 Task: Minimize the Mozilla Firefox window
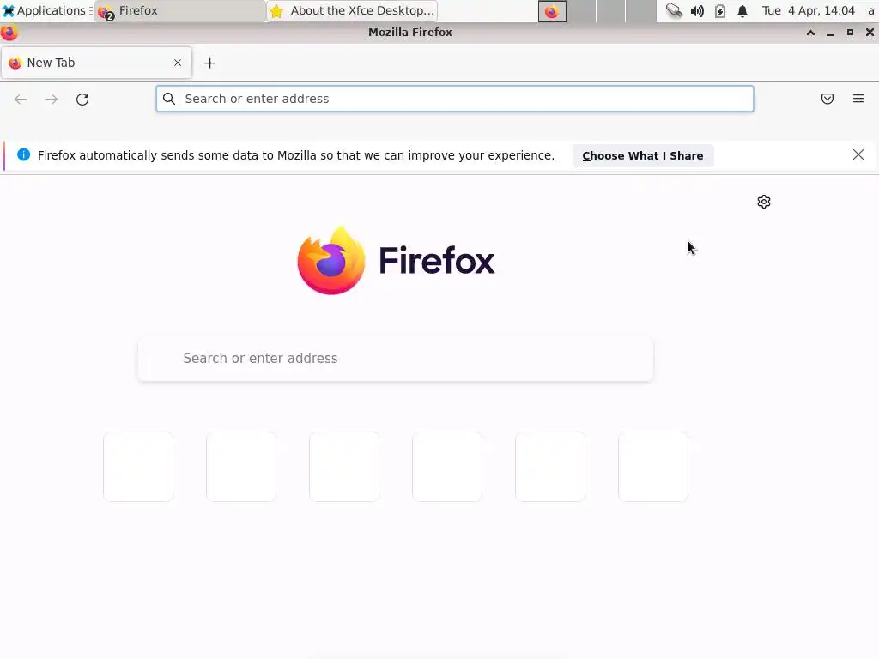coord(830,33)
